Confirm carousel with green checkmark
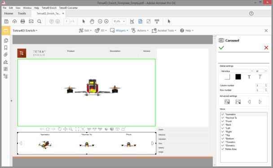The width and height of the screenshot is (273, 168). pos(221,48)
